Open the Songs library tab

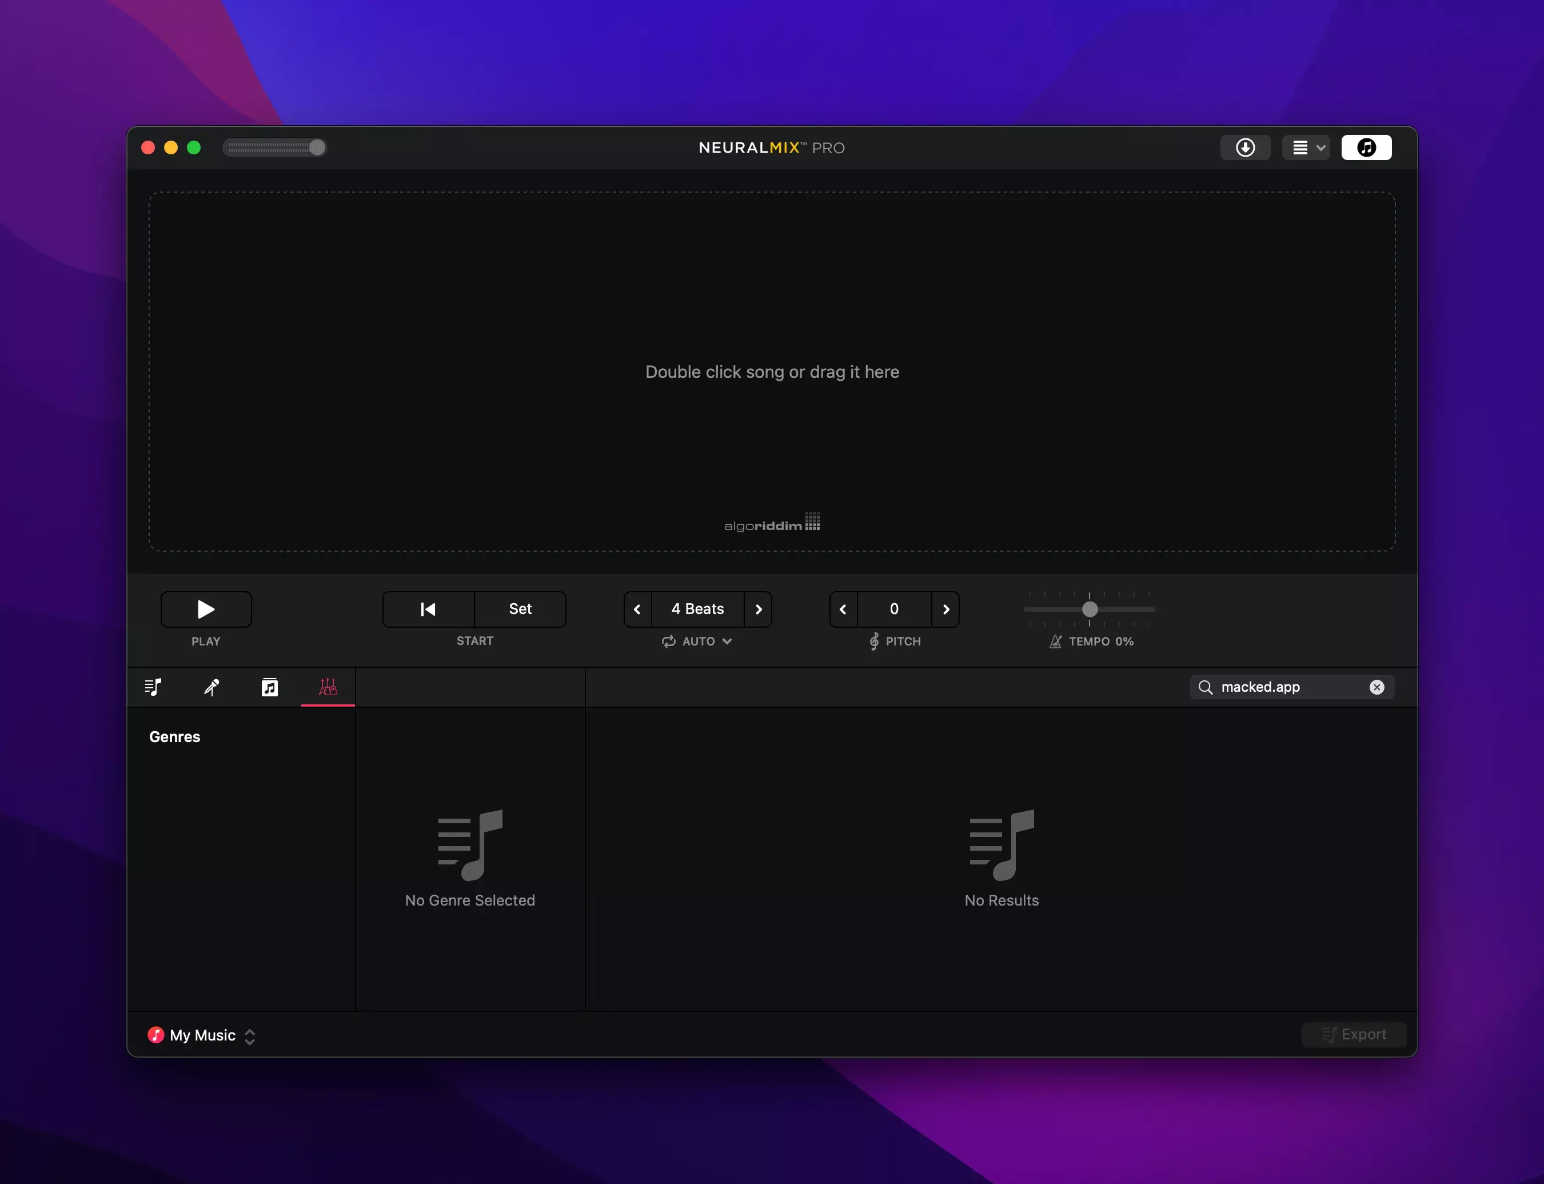point(153,687)
